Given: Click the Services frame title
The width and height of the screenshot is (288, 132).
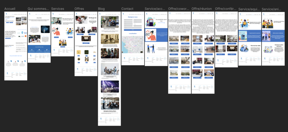Looking at the screenshot, I should click(x=57, y=9).
